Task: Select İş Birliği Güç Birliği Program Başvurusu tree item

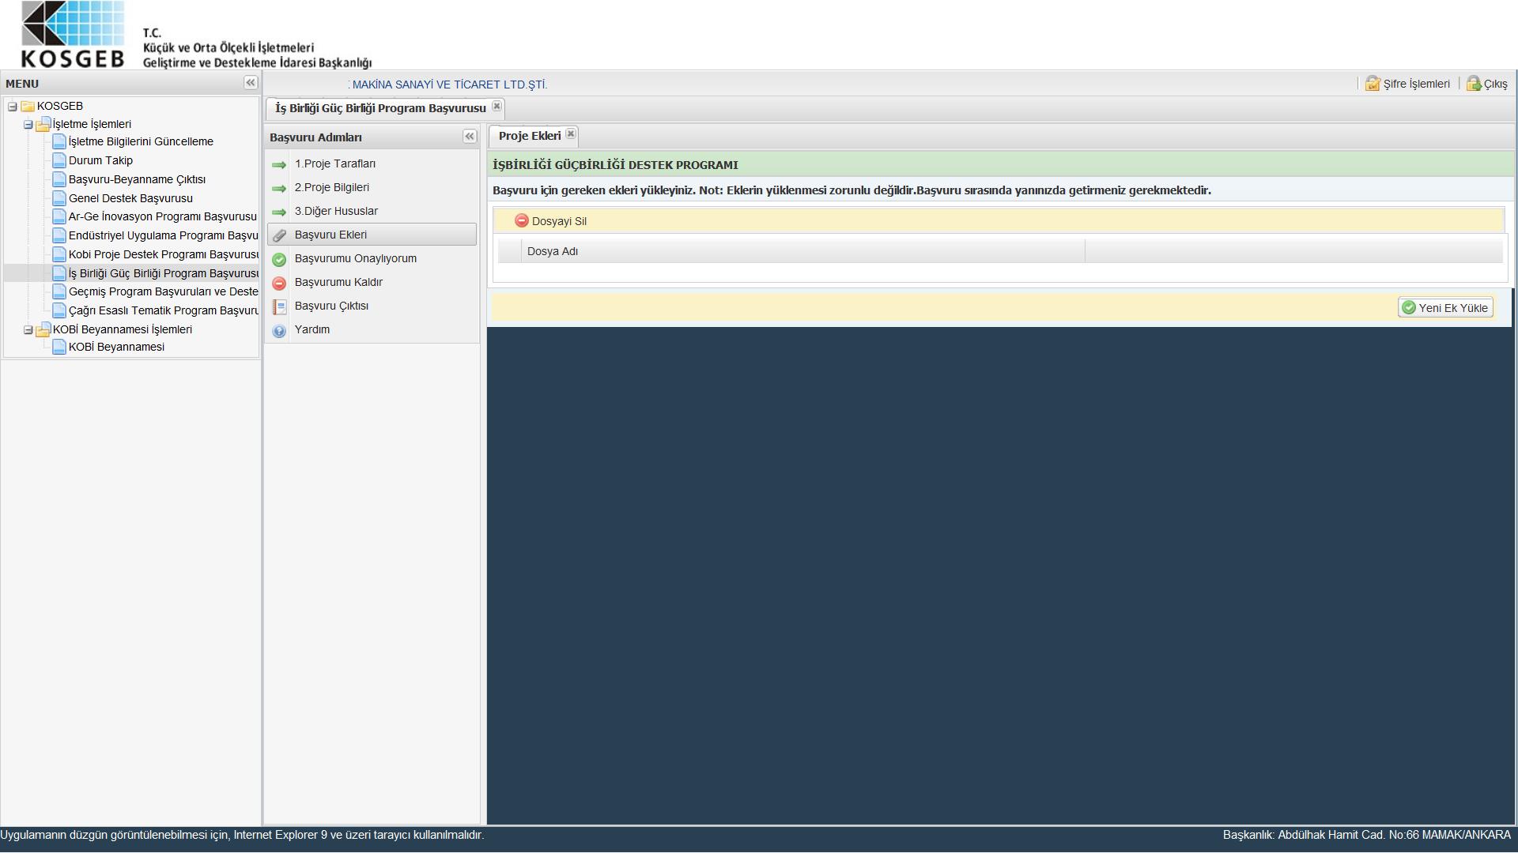Action: [x=164, y=273]
